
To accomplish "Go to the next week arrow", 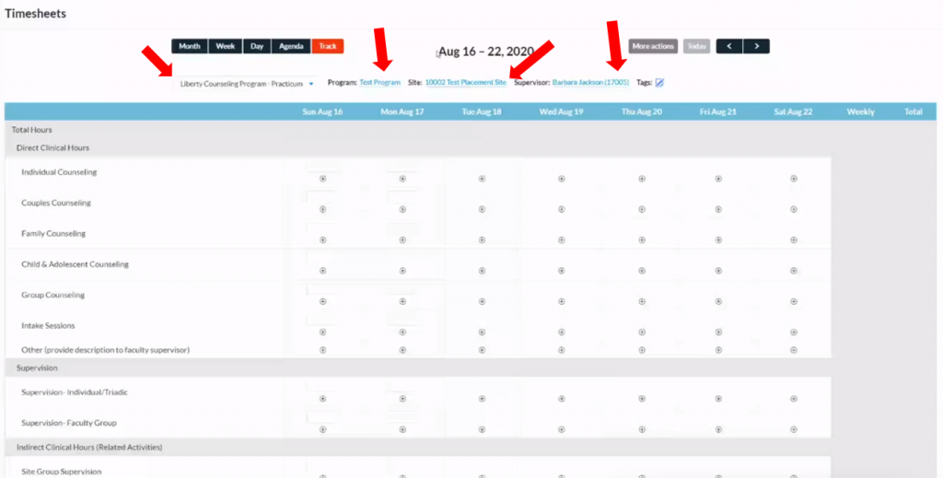I will 757,46.
